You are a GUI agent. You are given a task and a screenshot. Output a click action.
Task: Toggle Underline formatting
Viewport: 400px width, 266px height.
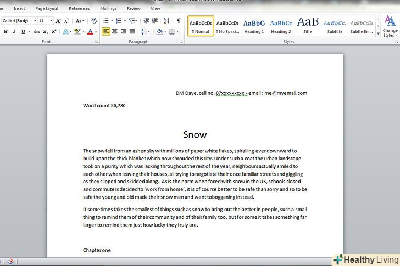click(x=23, y=32)
